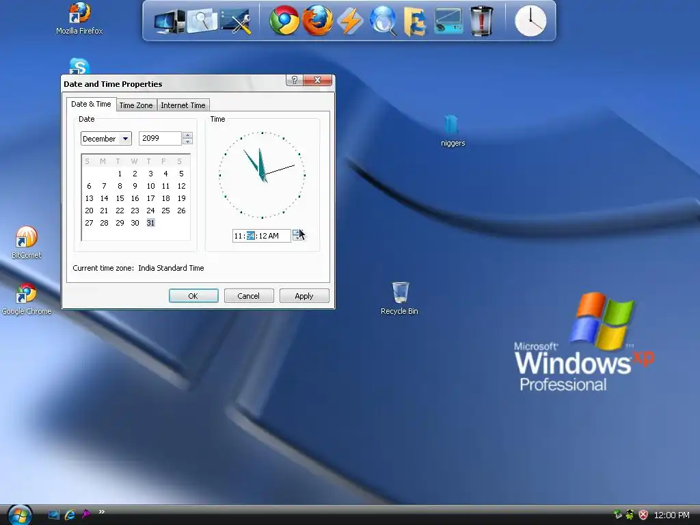The width and height of the screenshot is (700, 525).
Task: Expand the quick launch chevron overflow
Action: (102, 511)
